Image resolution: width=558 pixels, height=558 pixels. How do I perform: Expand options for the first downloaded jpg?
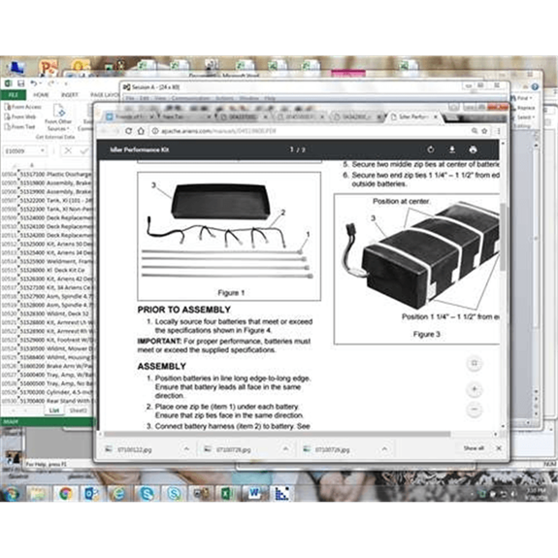(x=186, y=449)
